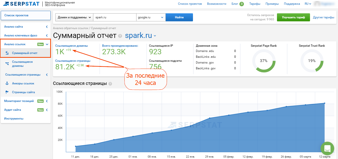Open Страницы сайта in sidebar

(x=23, y=92)
